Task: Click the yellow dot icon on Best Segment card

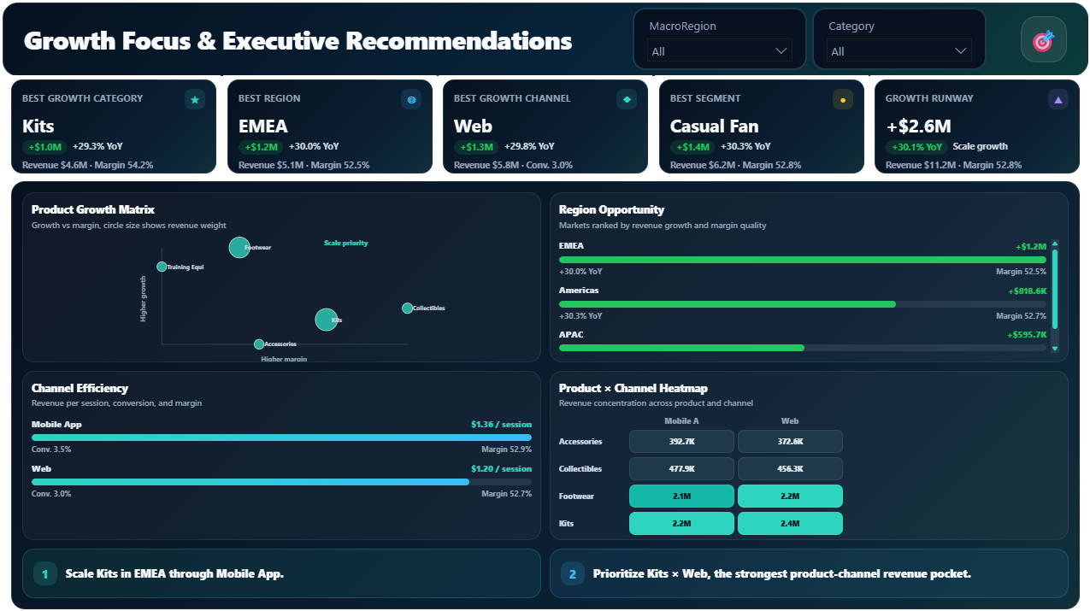Action: click(843, 100)
